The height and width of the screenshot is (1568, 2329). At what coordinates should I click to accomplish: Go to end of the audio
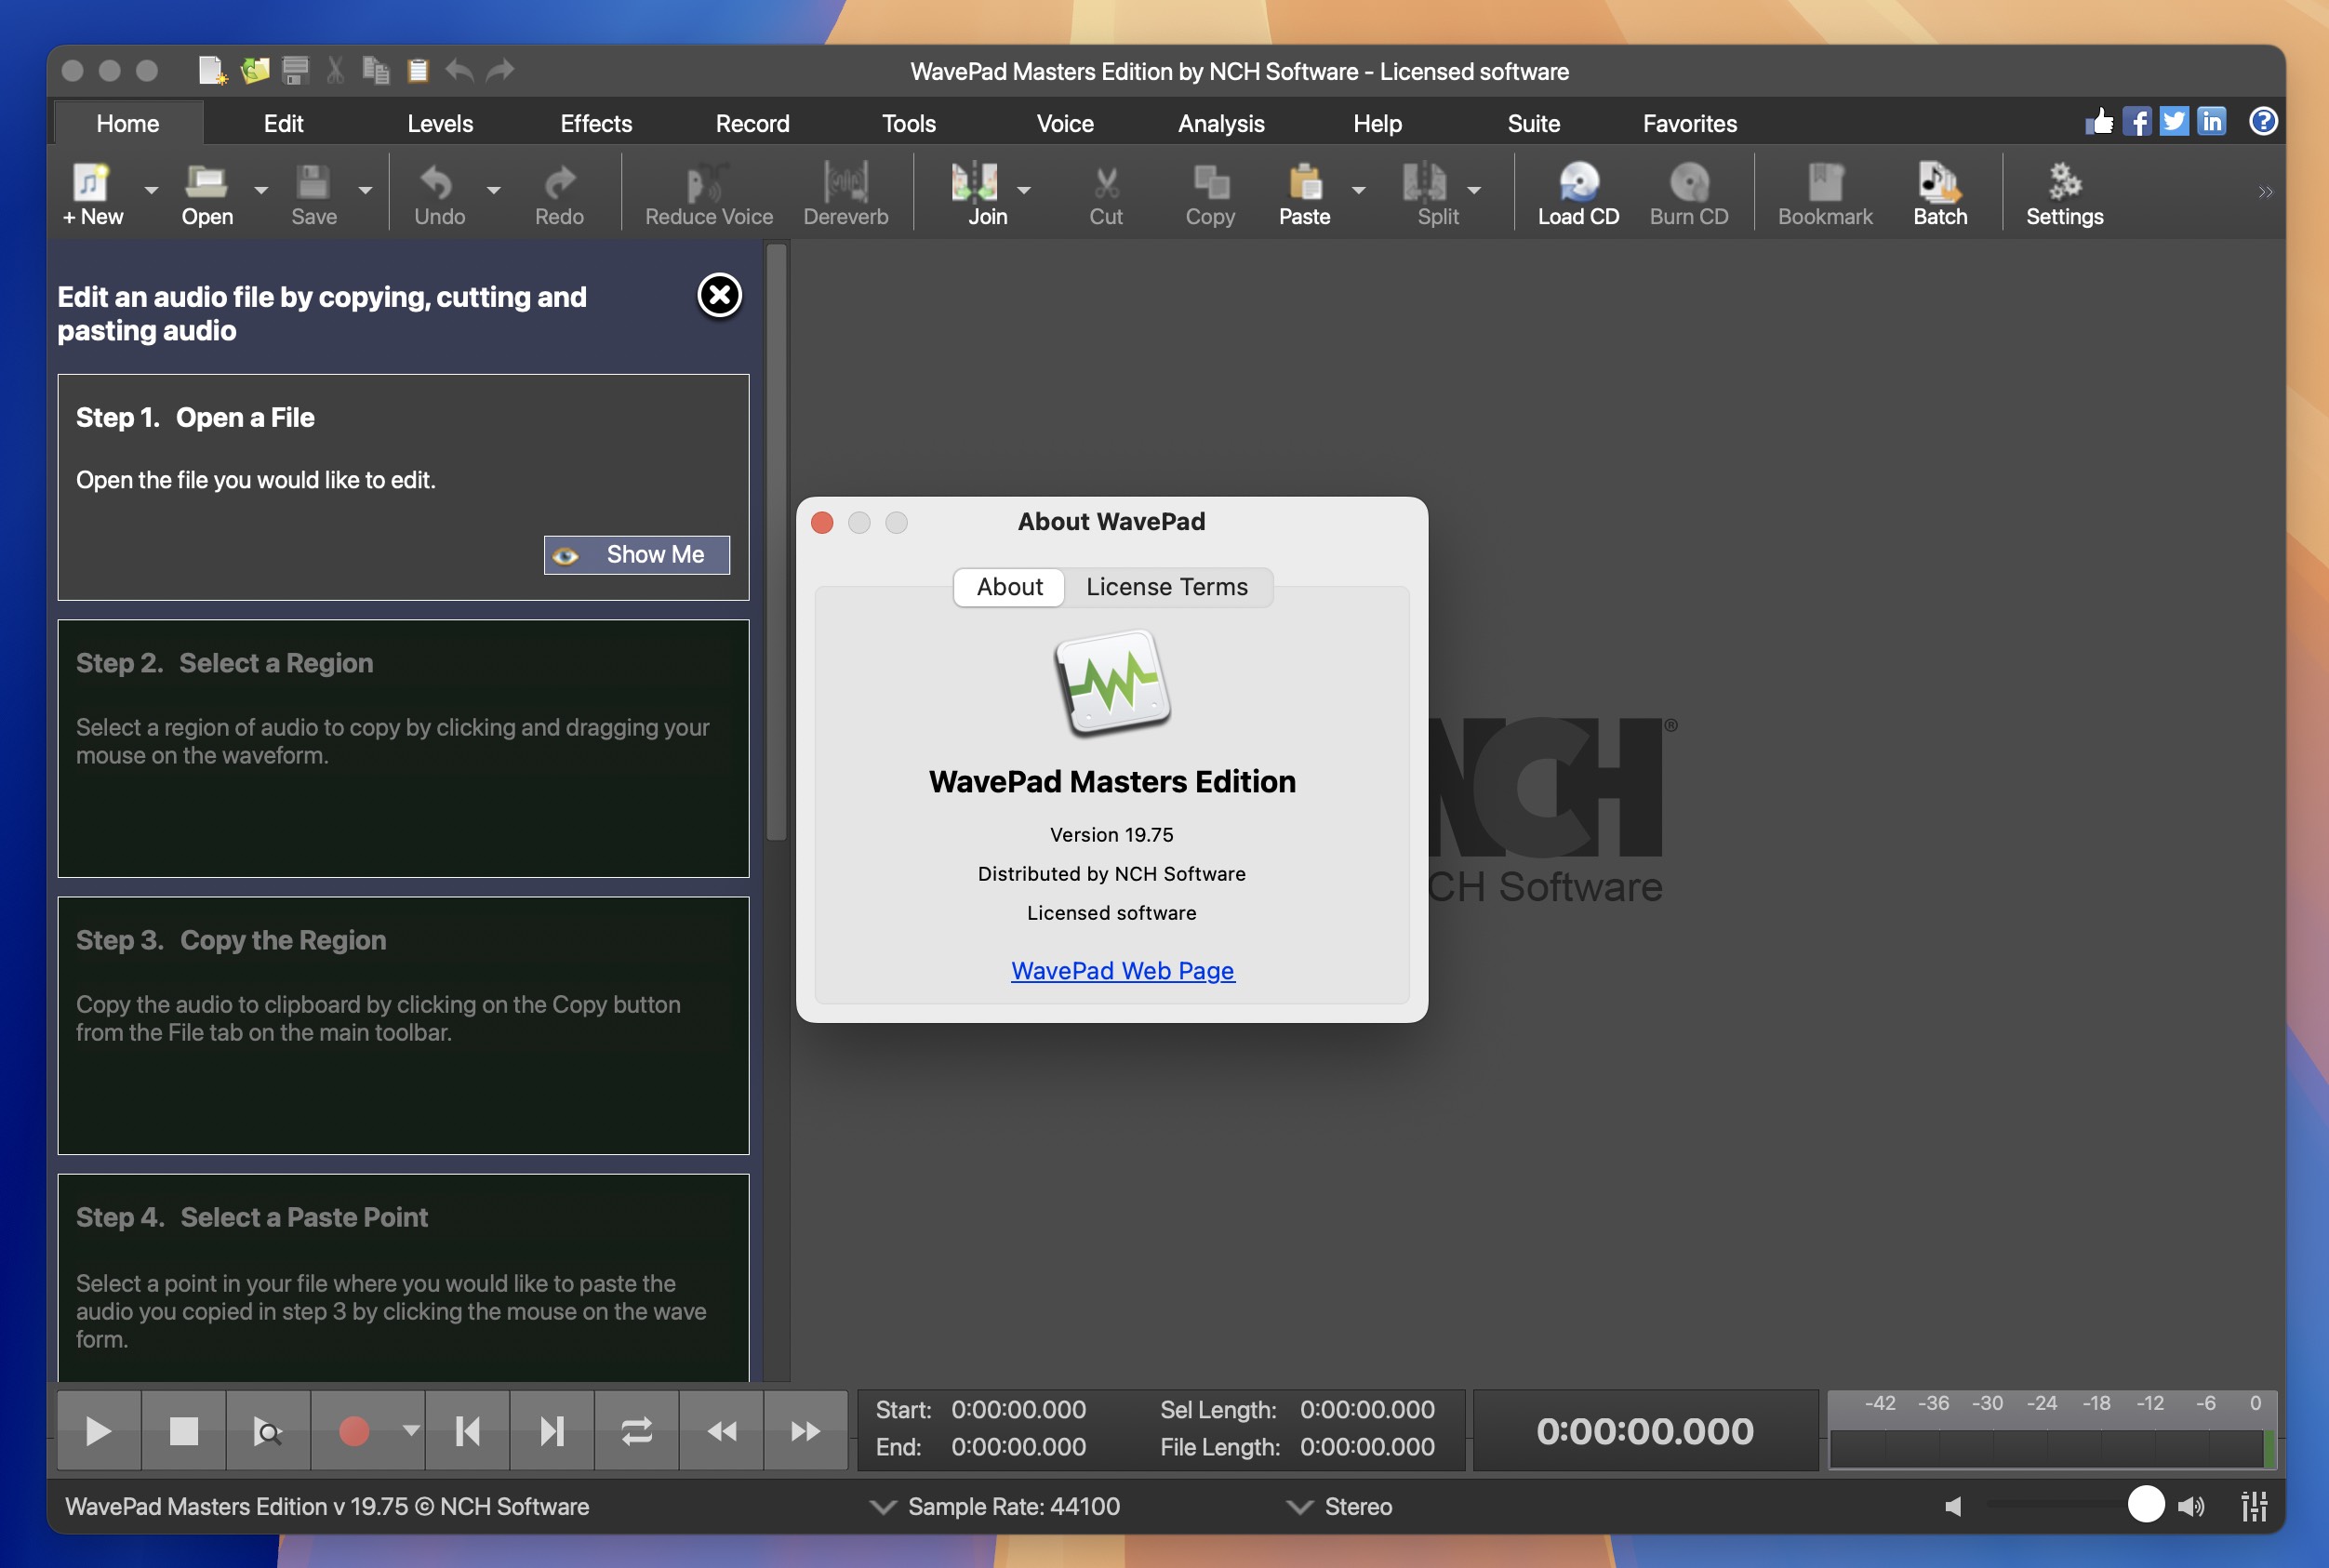(552, 1431)
